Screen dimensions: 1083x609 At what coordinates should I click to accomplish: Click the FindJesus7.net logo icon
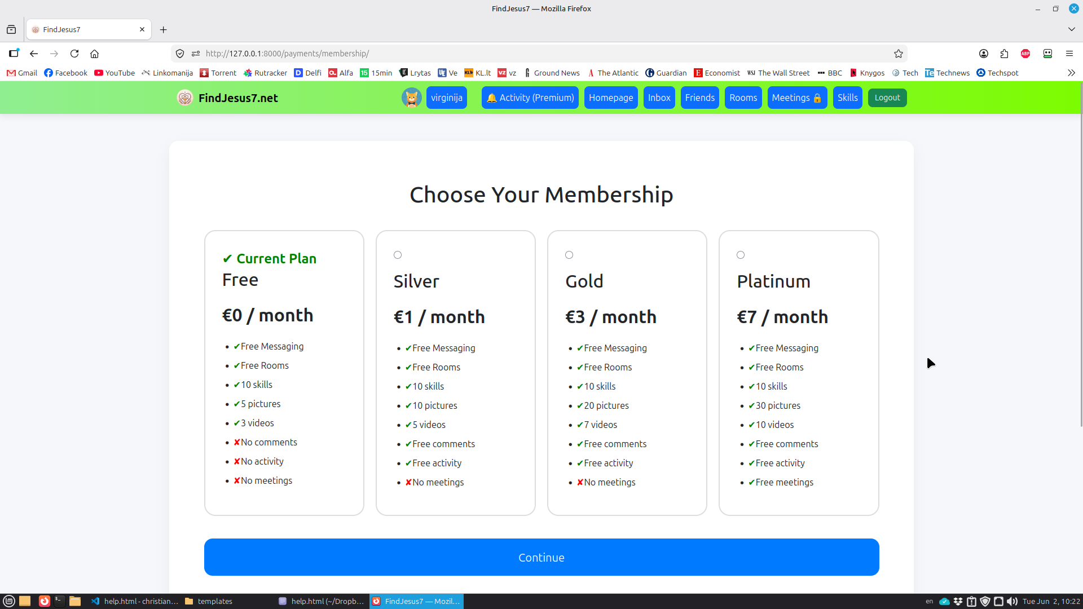coord(184,98)
